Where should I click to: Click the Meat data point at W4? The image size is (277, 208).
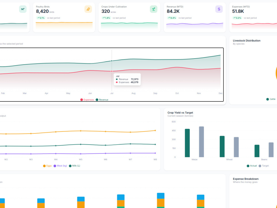pos(56,154)
